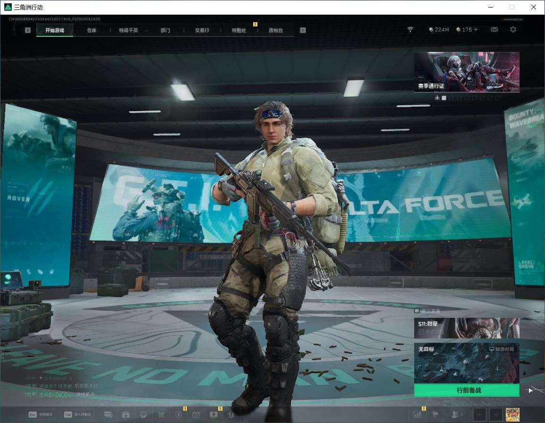The image size is (545, 423).
Task: Open the 交易行 tab
Action: (202, 30)
